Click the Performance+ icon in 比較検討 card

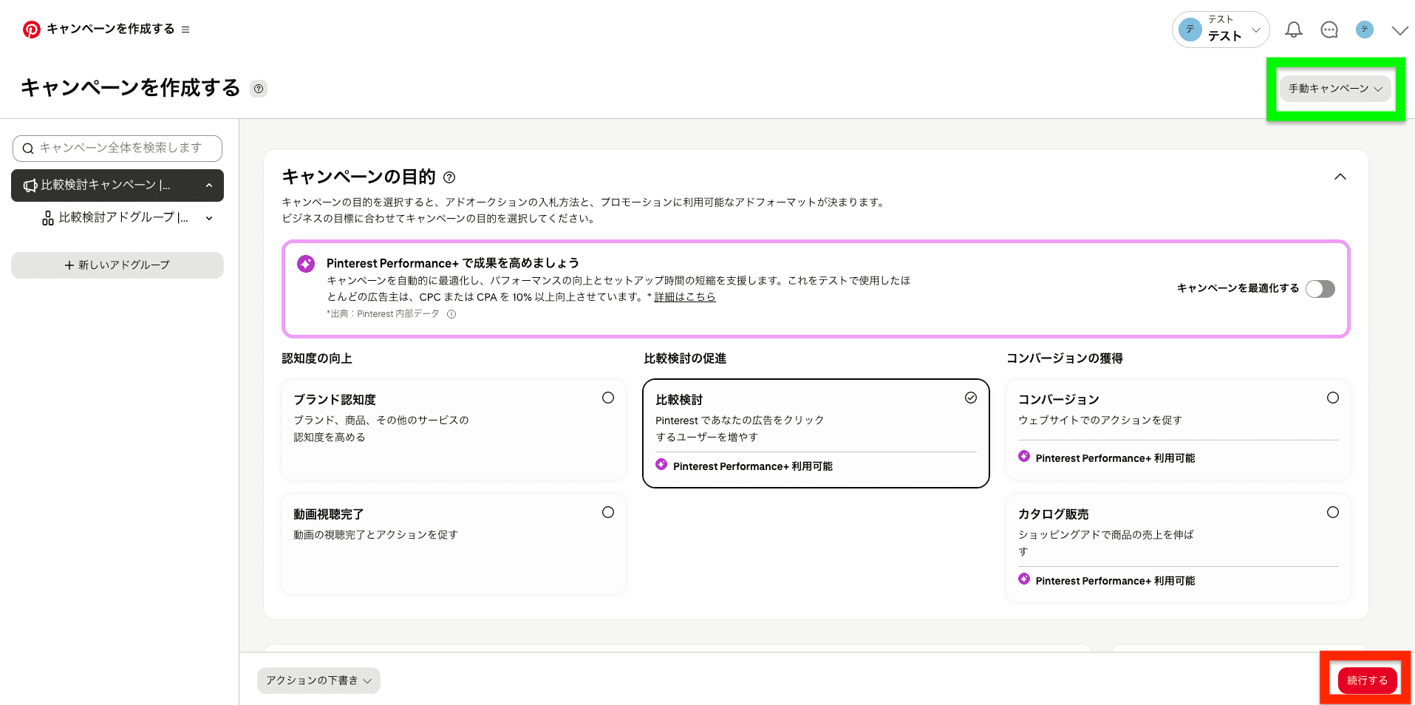click(661, 464)
